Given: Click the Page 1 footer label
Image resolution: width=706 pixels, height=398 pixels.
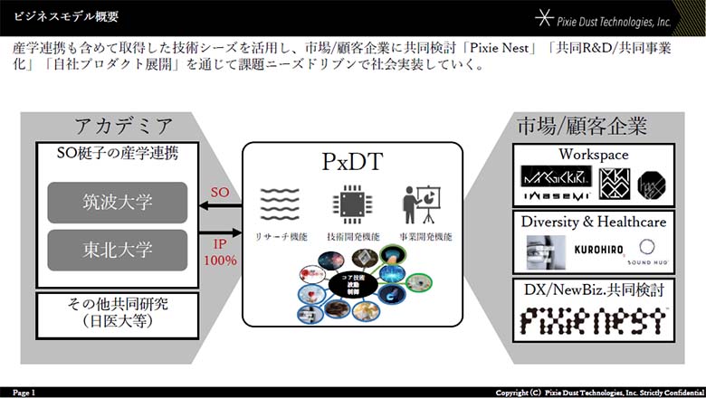Looking at the screenshot, I should (24, 393).
